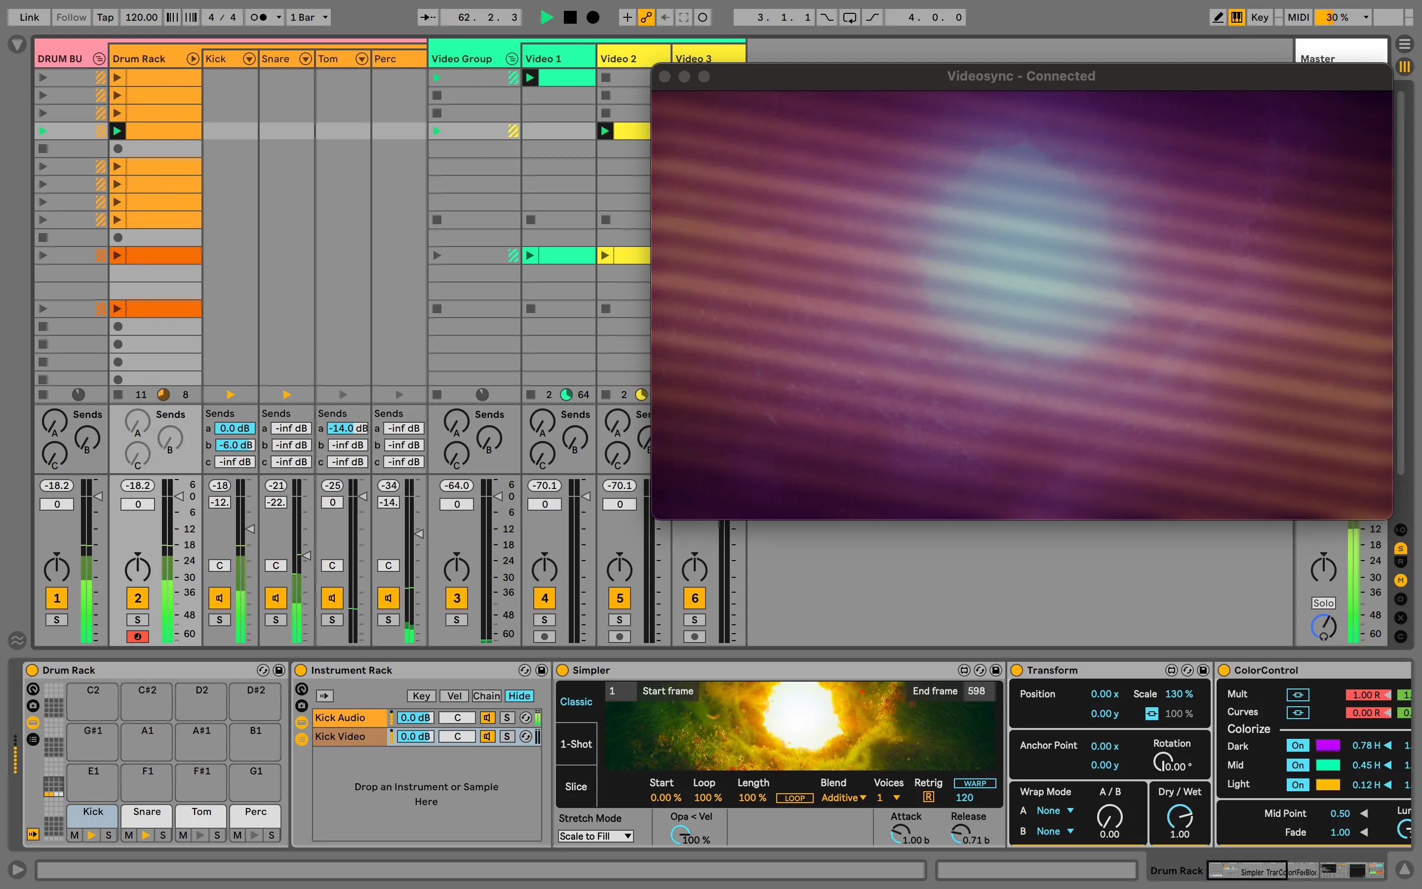Enable the Dark colorize toggle in ColorControl
This screenshot has height=889, width=1422.
(1298, 745)
